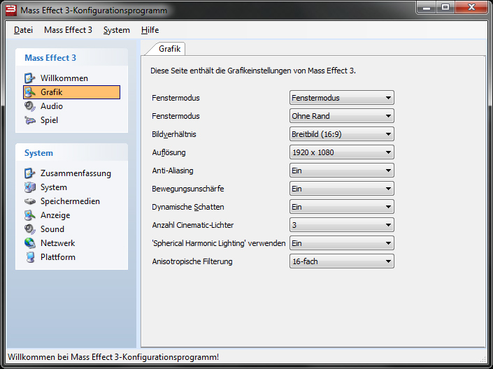
Task: Open the Dynamische Schatten dropdown
Action: [342, 207]
